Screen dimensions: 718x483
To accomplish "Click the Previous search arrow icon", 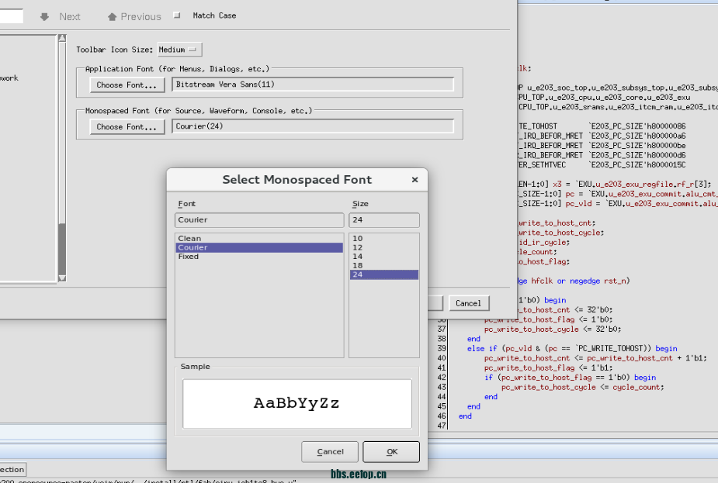I will click(x=112, y=17).
